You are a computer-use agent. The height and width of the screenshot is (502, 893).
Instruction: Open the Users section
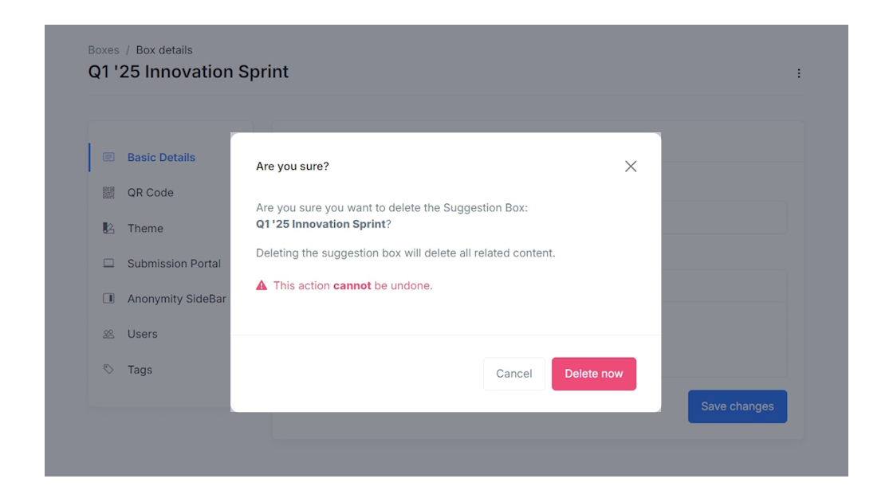143,334
